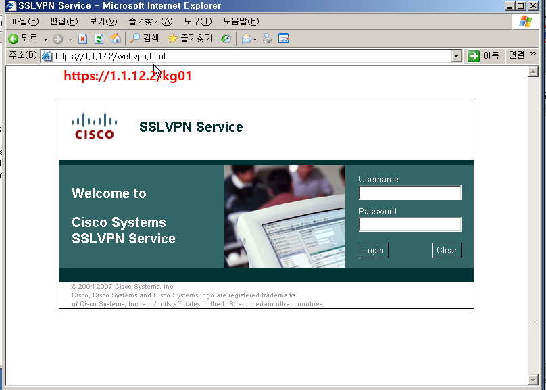Click the Username input field
The width and height of the screenshot is (546, 390).
click(x=410, y=193)
